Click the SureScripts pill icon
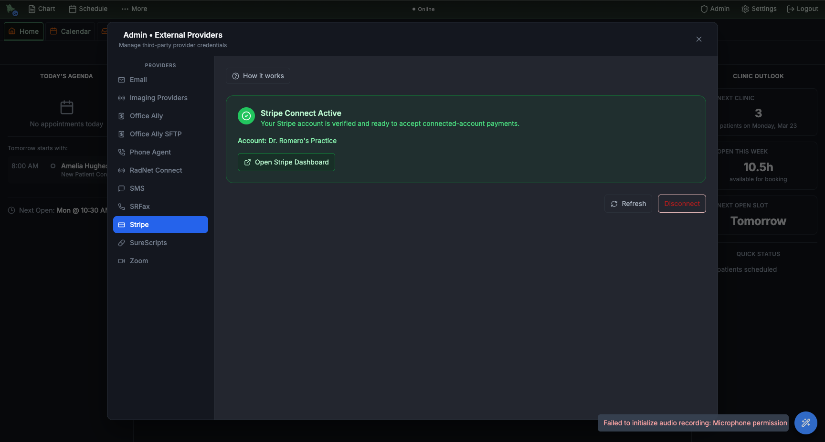The image size is (825, 442). (122, 243)
